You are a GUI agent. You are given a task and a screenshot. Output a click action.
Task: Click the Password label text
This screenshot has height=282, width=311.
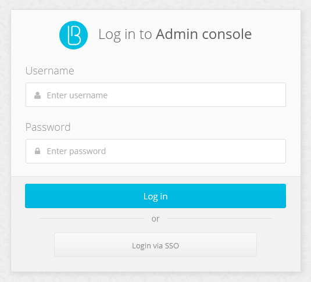click(48, 127)
